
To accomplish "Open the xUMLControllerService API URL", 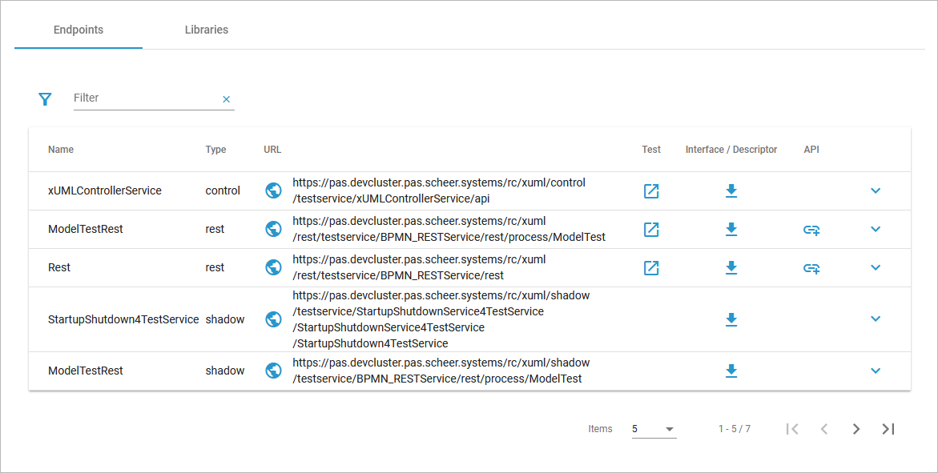I will coord(438,190).
